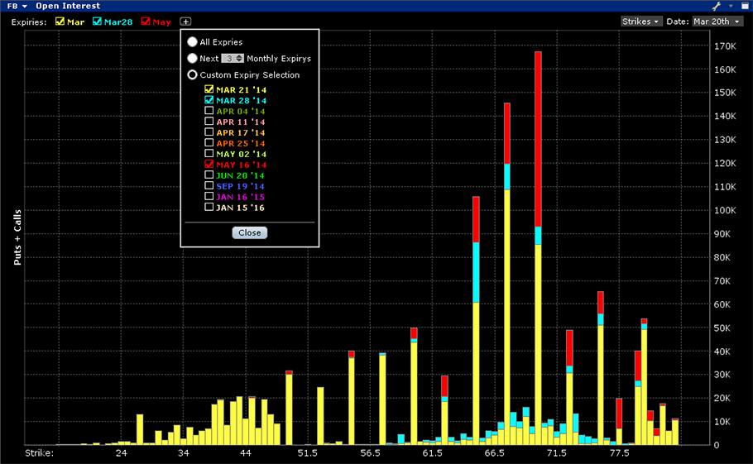Check JAN 15 '16 expiry
Viewport: 753px width, 464px height.
209,207
